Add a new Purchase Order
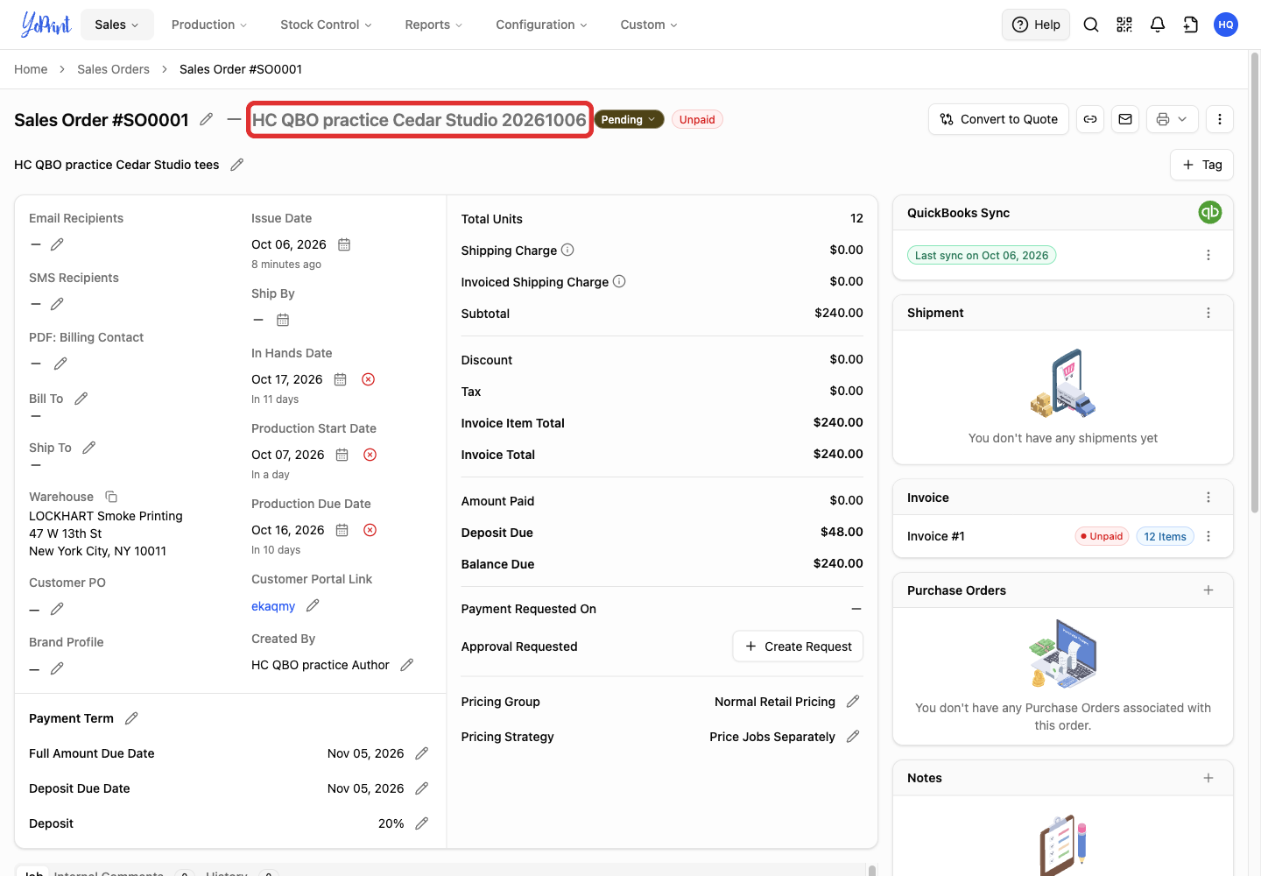 [x=1208, y=590]
